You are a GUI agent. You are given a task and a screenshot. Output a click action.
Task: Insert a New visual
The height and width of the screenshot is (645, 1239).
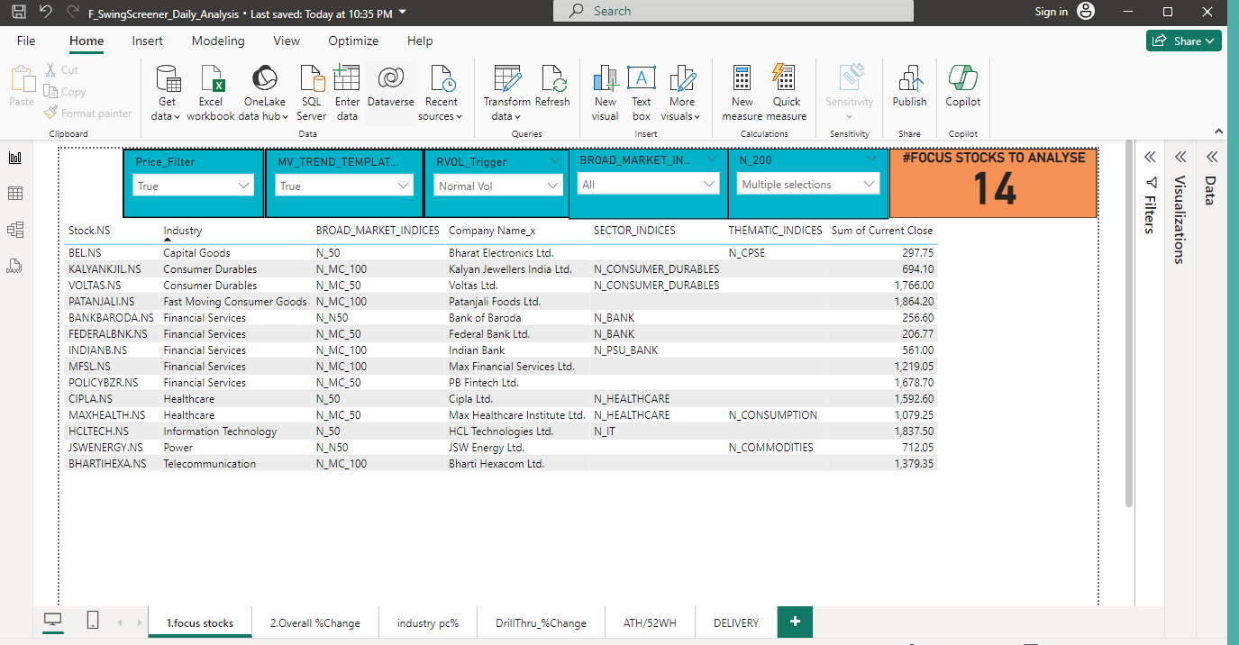click(x=606, y=94)
